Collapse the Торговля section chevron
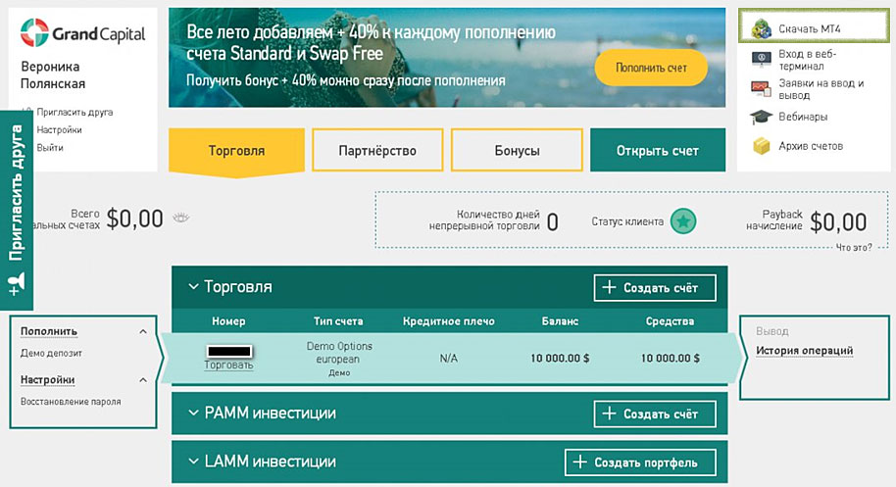896x487 pixels. (x=190, y=287)
